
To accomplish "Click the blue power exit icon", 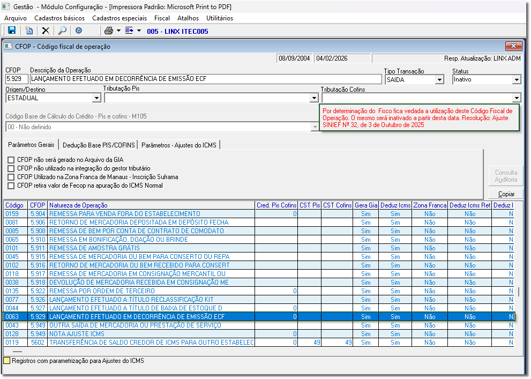I will (79, 31).
